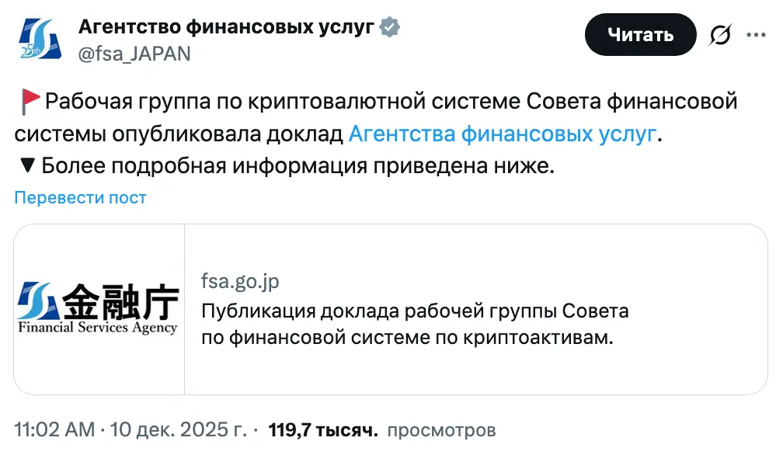Click the Рабочая группа post text
Image resolution: width=783 pixels, height=455 pixels.
(x=388, y=101)
